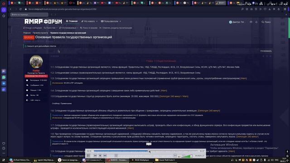290x163 pixels.
Task: Open the Opera main menu logo
Action: point(4,3)
